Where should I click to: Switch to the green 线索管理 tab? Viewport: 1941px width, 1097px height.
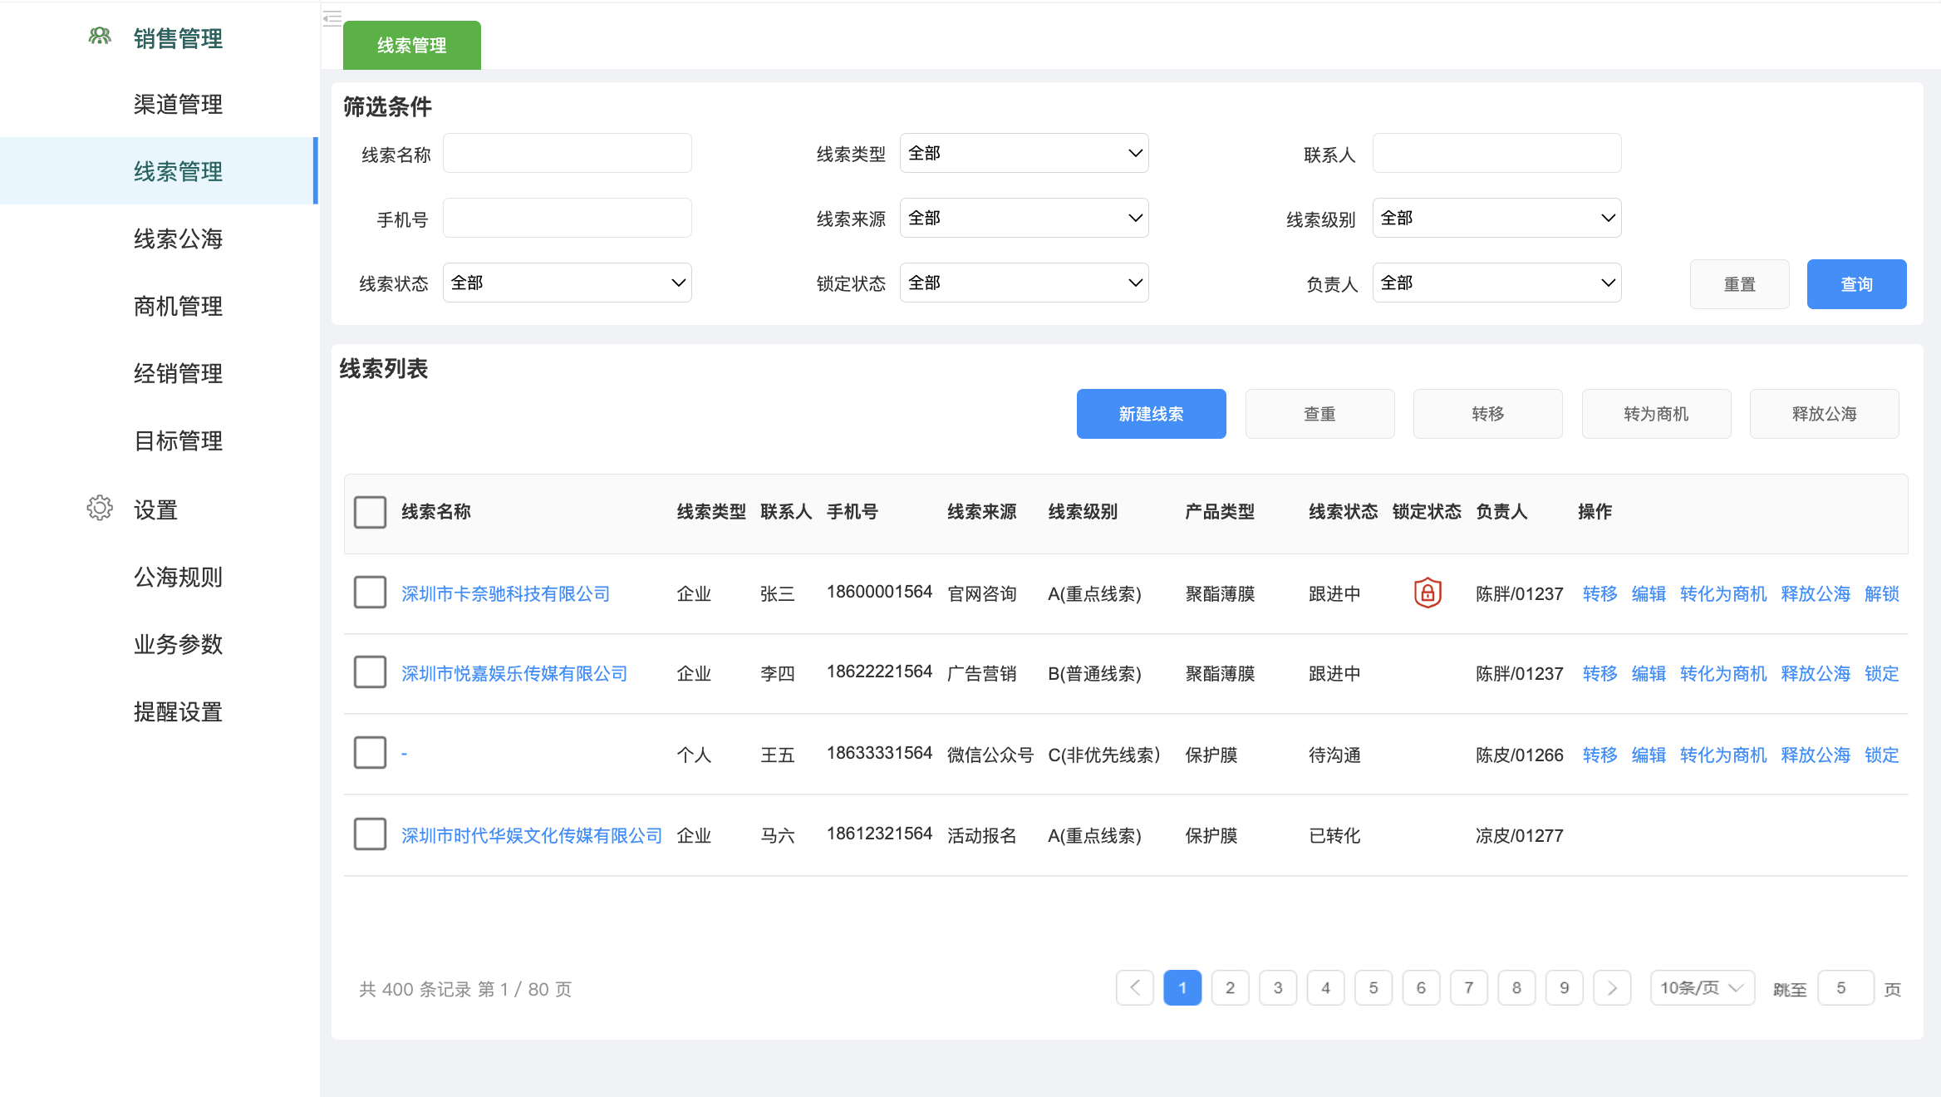[412, 45]
